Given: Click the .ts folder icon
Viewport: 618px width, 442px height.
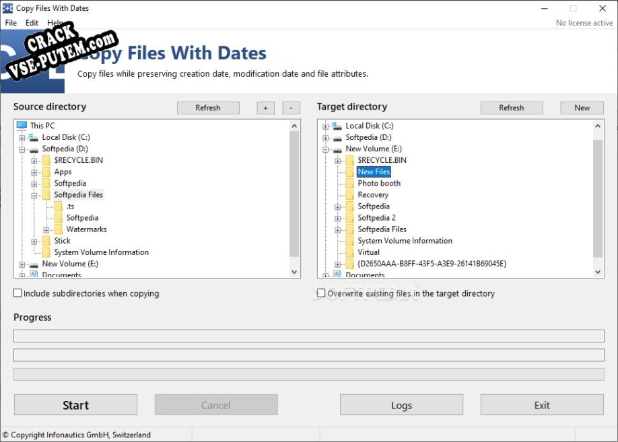Looking at the screenshot, I should pos(59,206).
